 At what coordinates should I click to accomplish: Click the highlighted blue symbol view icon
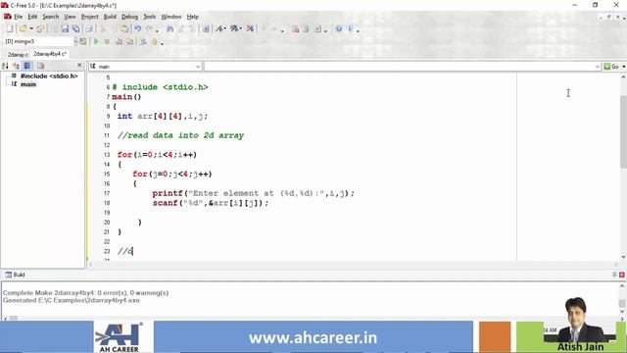(27, 66)
